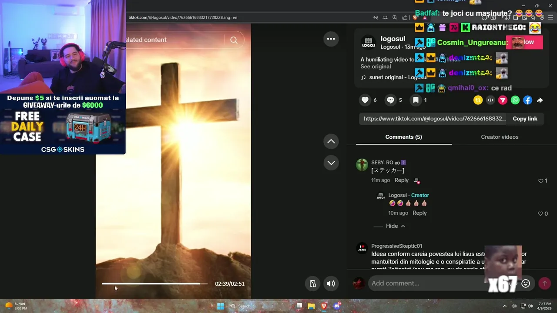Screen dimensions: 557x313
Task: Go to next video with down chevron
Action: (x=331, y=163)
